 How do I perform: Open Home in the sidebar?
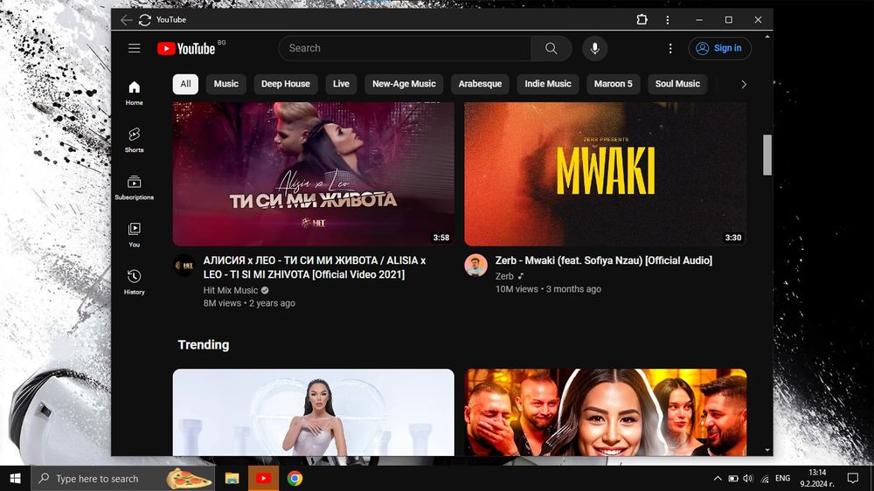pyautogui.click(x=135, y=93)
